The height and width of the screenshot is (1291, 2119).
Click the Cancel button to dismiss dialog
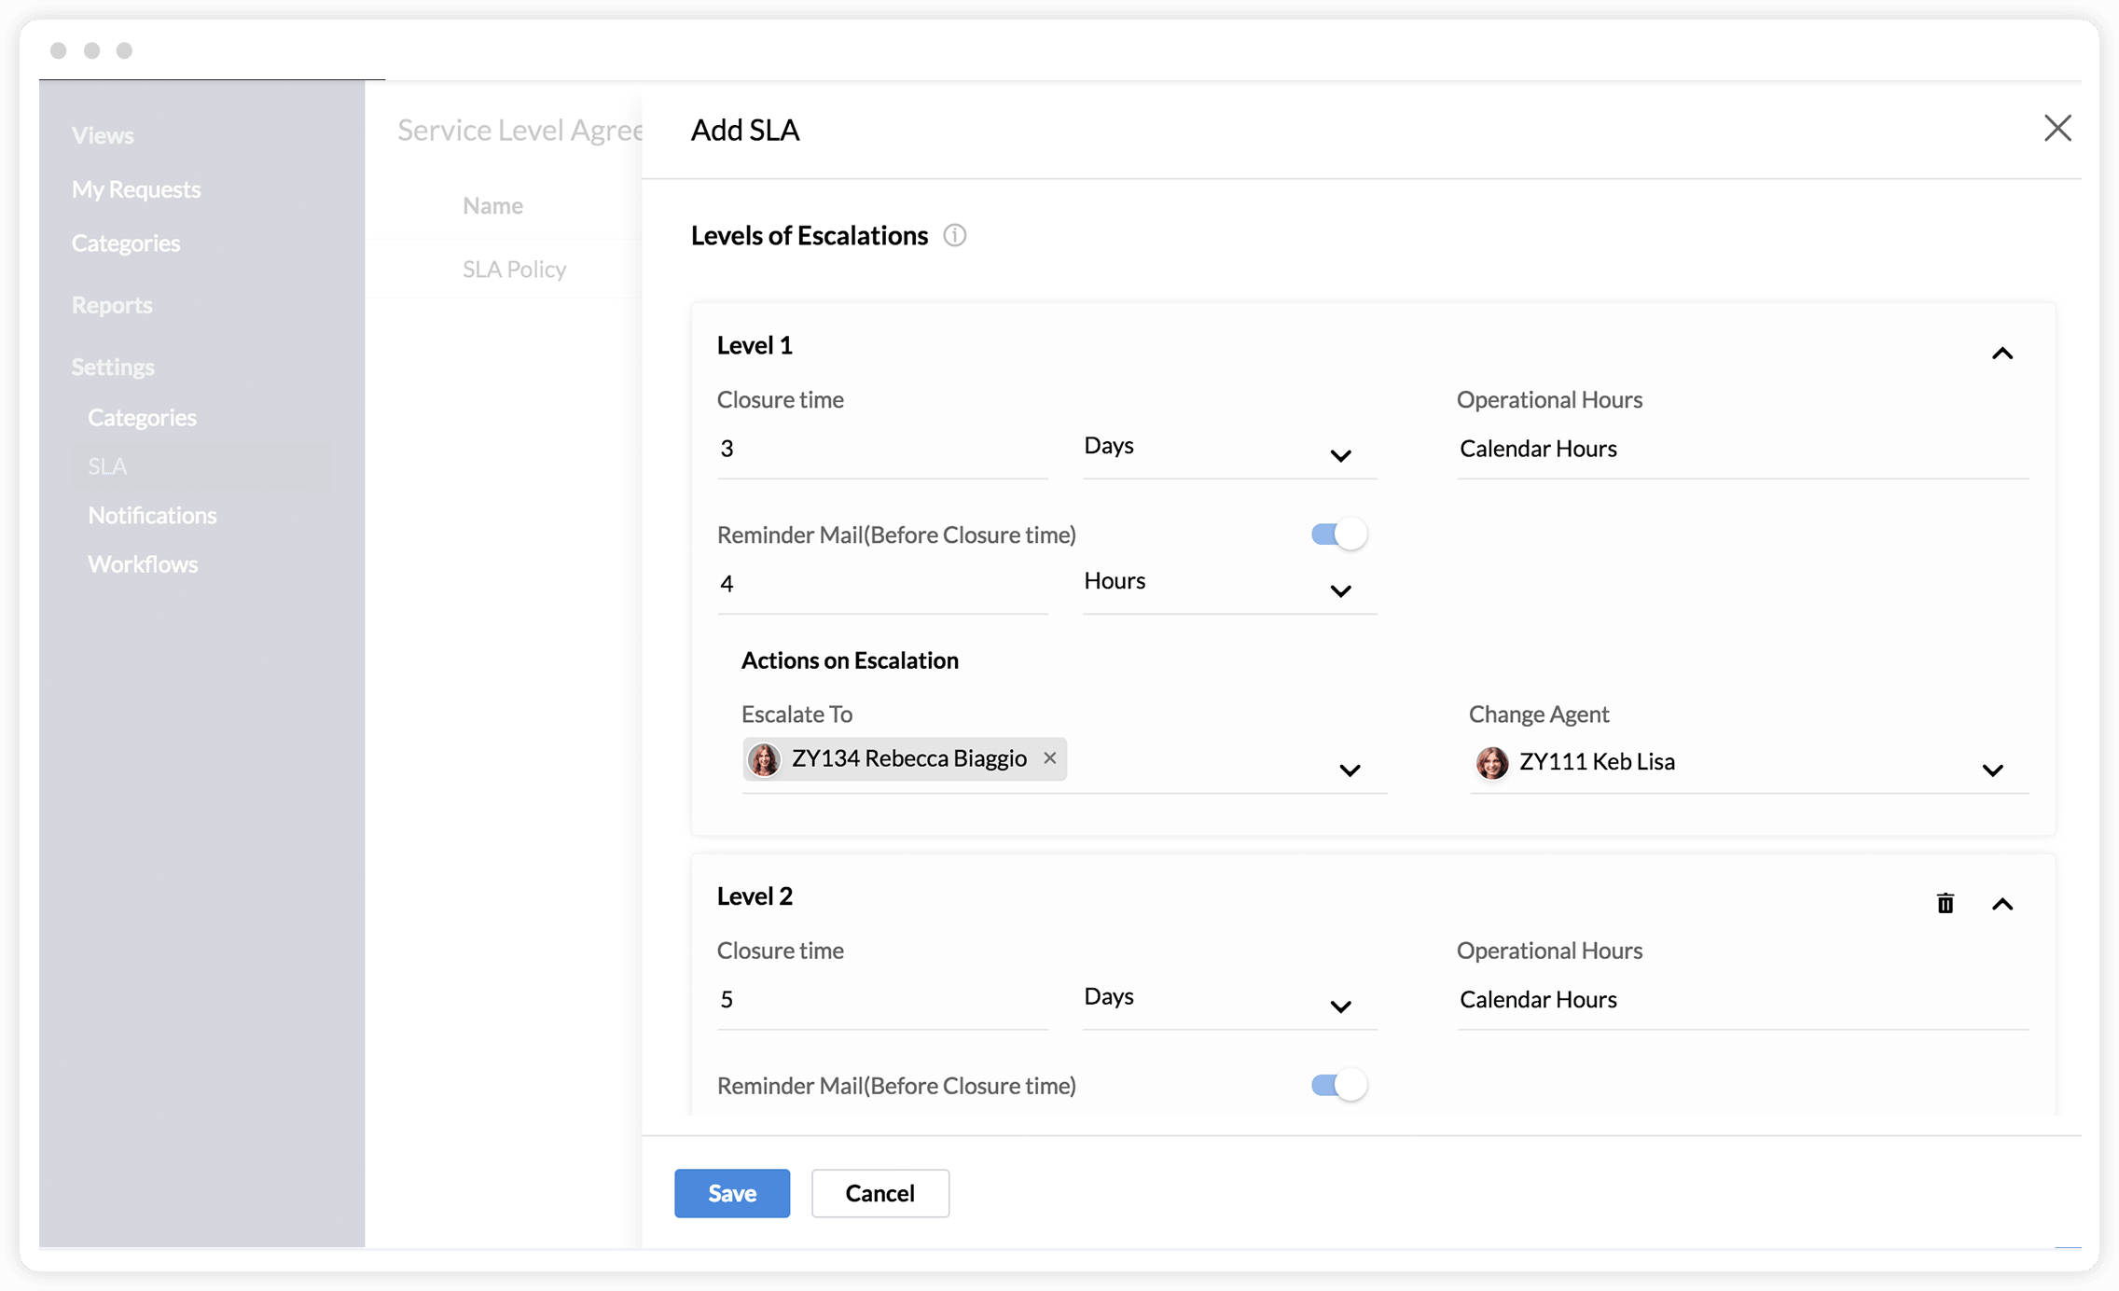click(x=881, y=1193)
